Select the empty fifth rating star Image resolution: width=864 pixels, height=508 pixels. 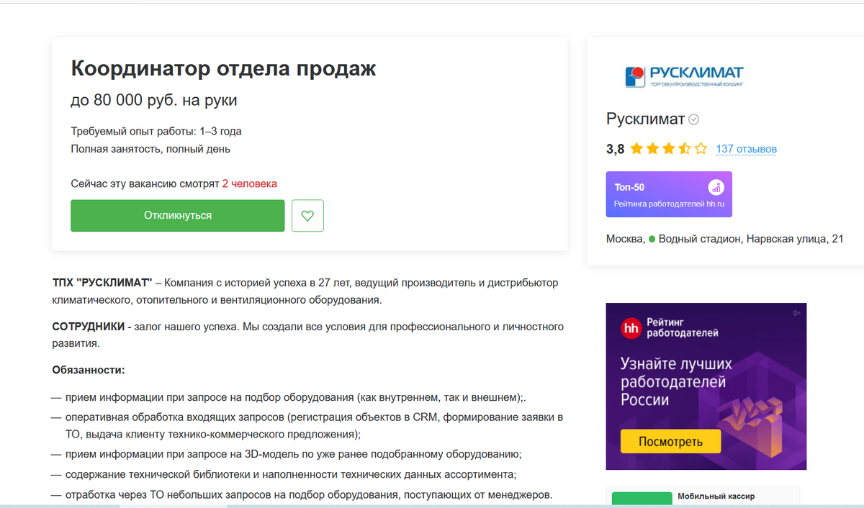(701, 149)
